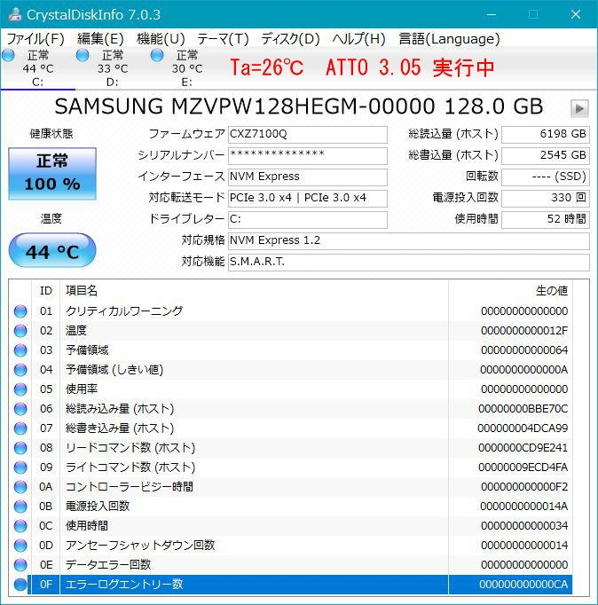Click the transfer mode field PCIe 3.0 x4

(x=308, y=199)
